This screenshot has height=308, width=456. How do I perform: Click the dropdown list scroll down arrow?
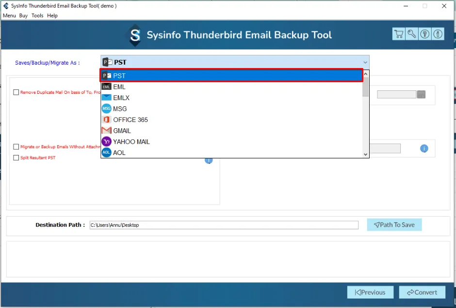pos(366,154)
